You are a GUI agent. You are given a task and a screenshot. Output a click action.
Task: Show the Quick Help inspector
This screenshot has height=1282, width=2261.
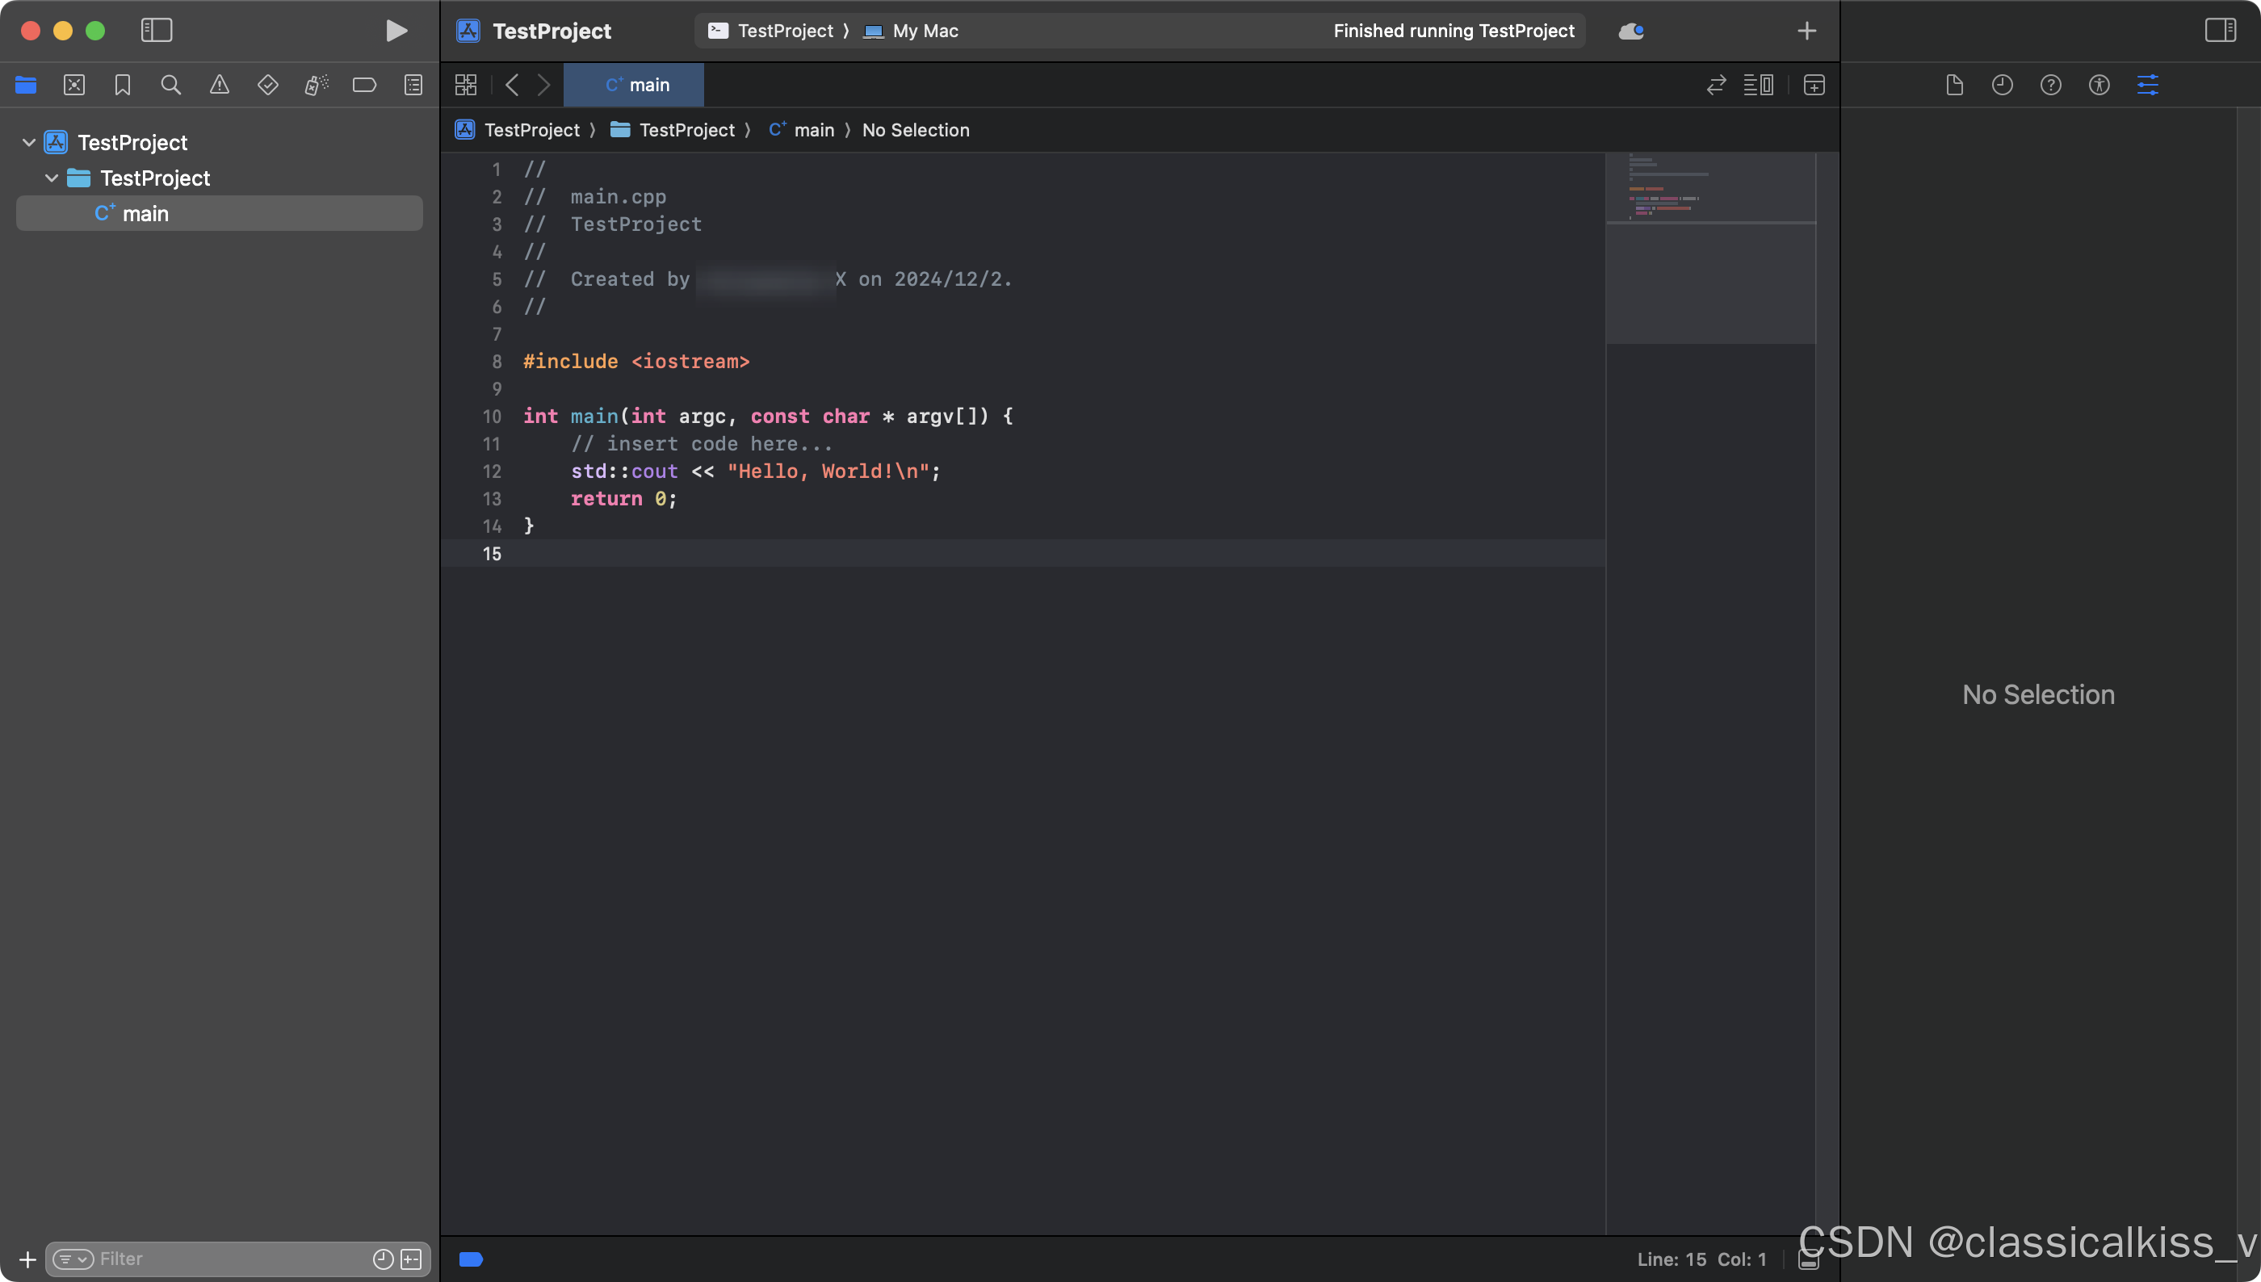2050,85
